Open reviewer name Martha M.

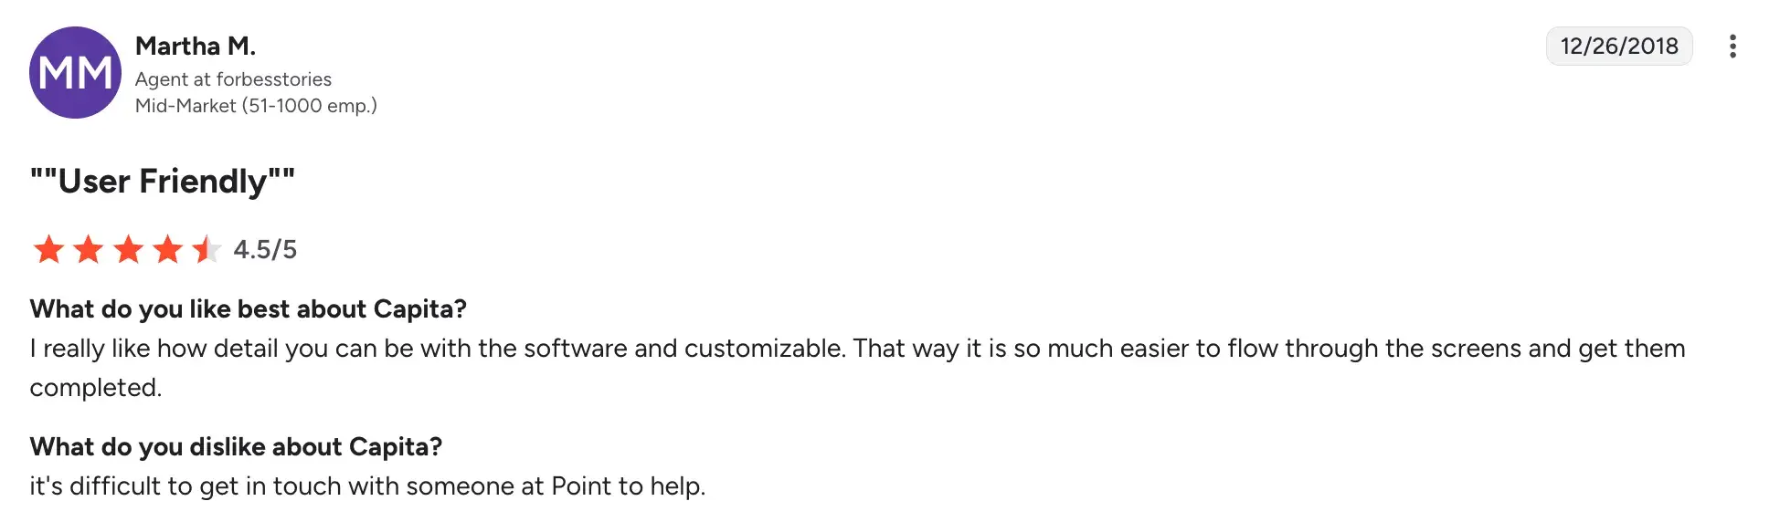196,46
